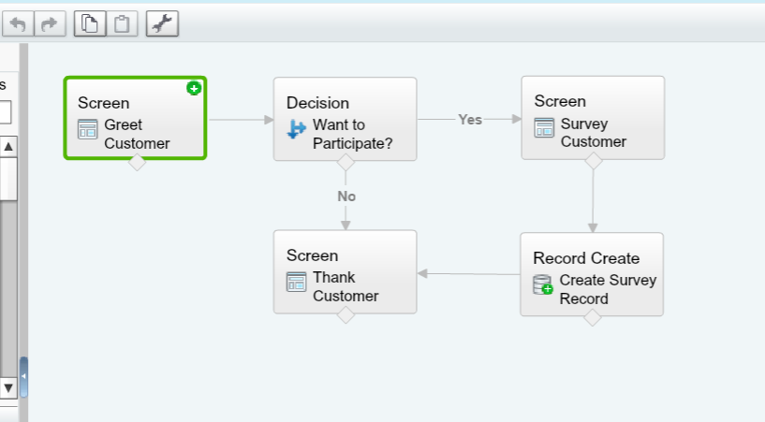This screenshot has height=422, width=765.
Task: Click the palette search input field
Action: coord(5,112)
